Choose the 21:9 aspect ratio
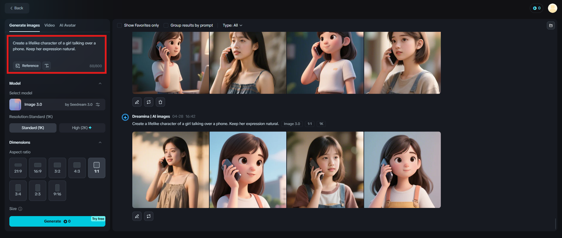The image size is (562, 238). (18, 168)
